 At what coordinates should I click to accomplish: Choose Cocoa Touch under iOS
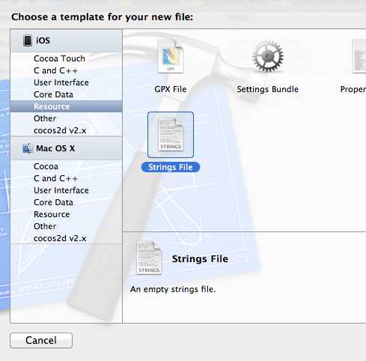click(67, 58)
